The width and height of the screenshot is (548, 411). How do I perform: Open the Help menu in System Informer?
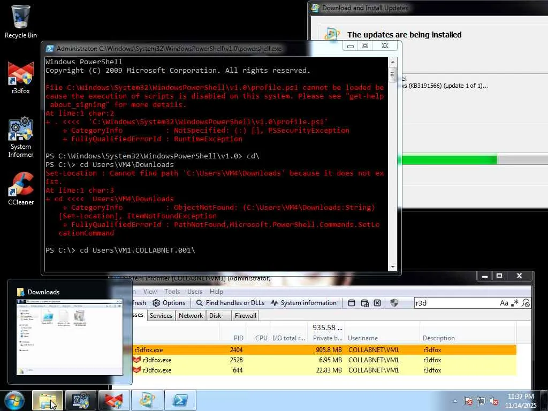pyautogui.click(x=216, y=292)
